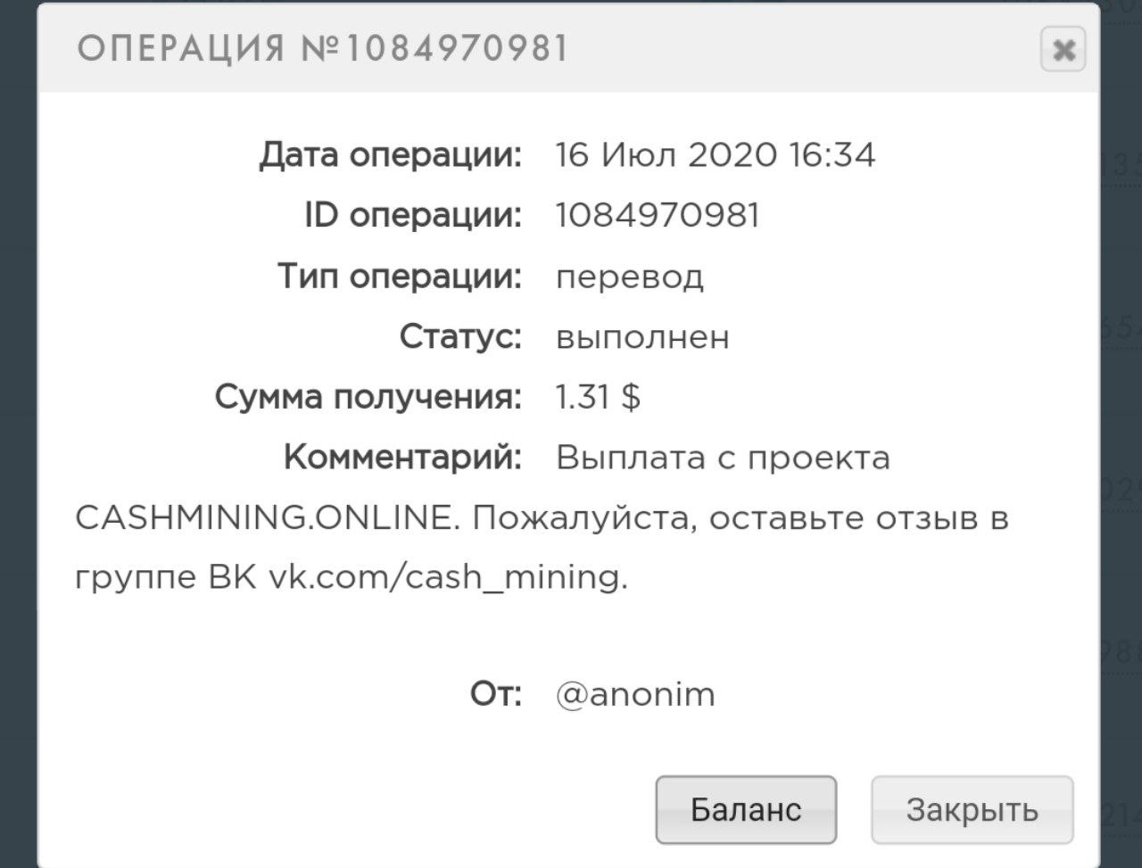Close the operation dialog with the X icon
Image resolution: width=1142 pixels, height=868 pixels.
pos(1062,50)
